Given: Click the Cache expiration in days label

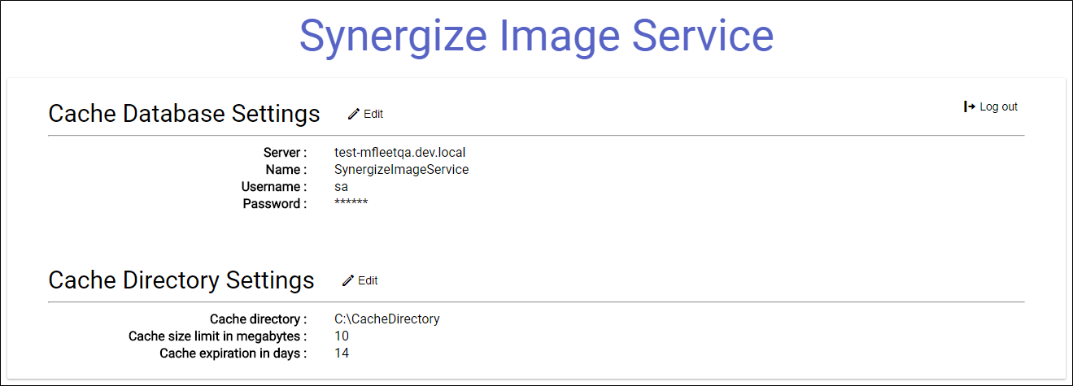Looking at the screenshot, I should tap(233, 353).
